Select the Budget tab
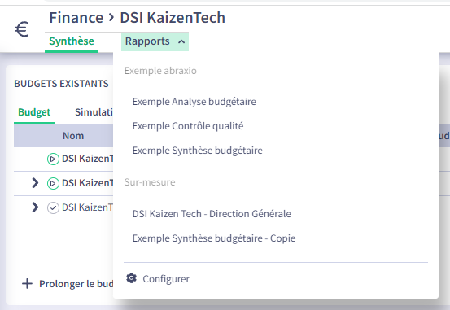 [34, 112]
